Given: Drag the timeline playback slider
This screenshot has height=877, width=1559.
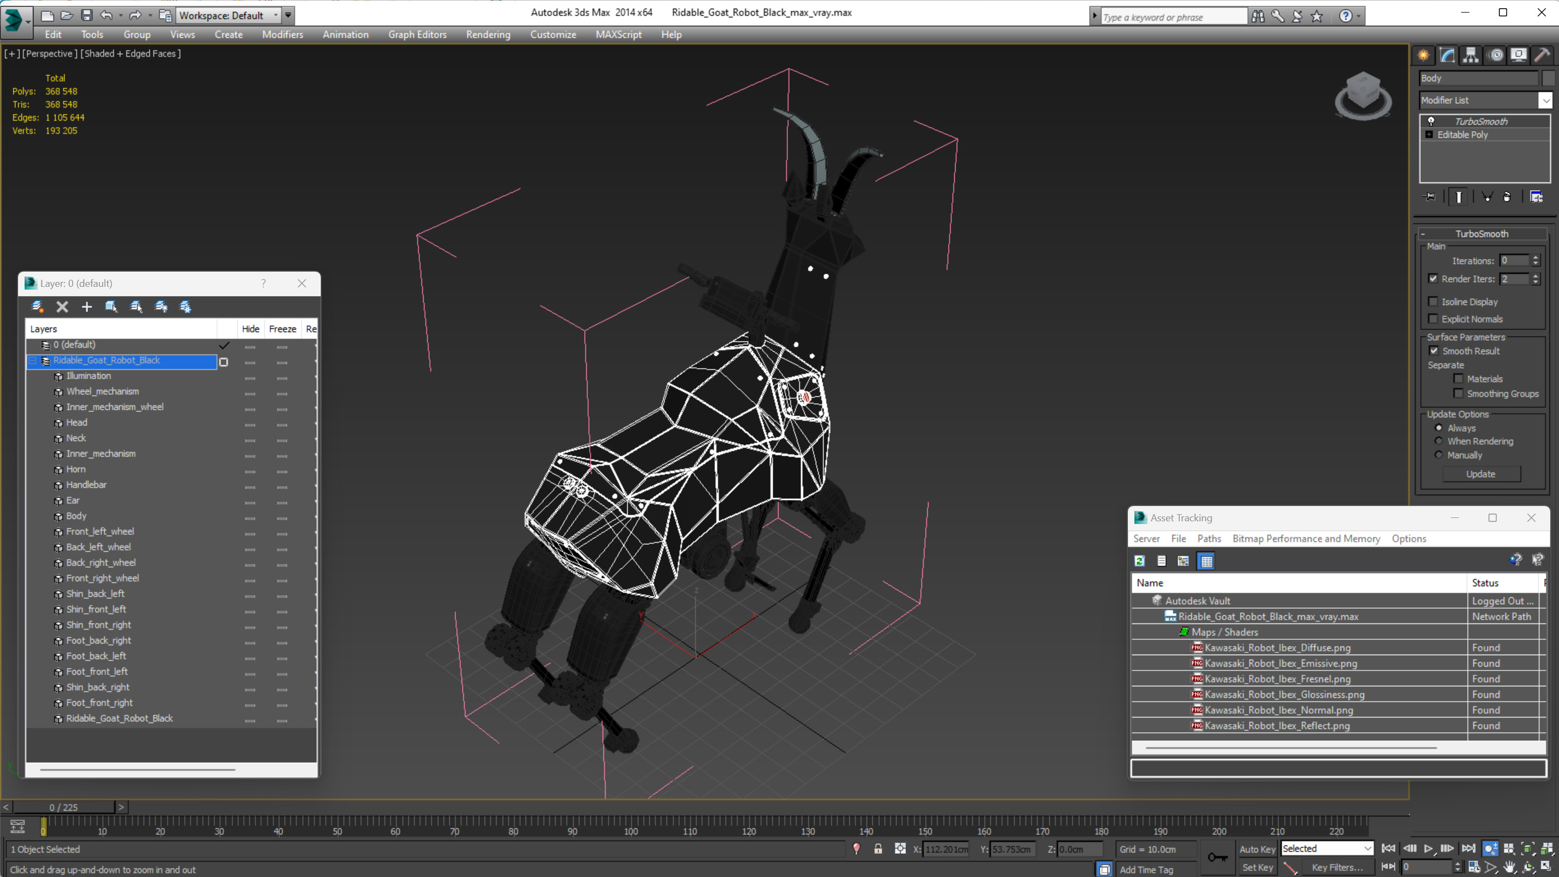Looking at the screenshot, I should point(43,827).
